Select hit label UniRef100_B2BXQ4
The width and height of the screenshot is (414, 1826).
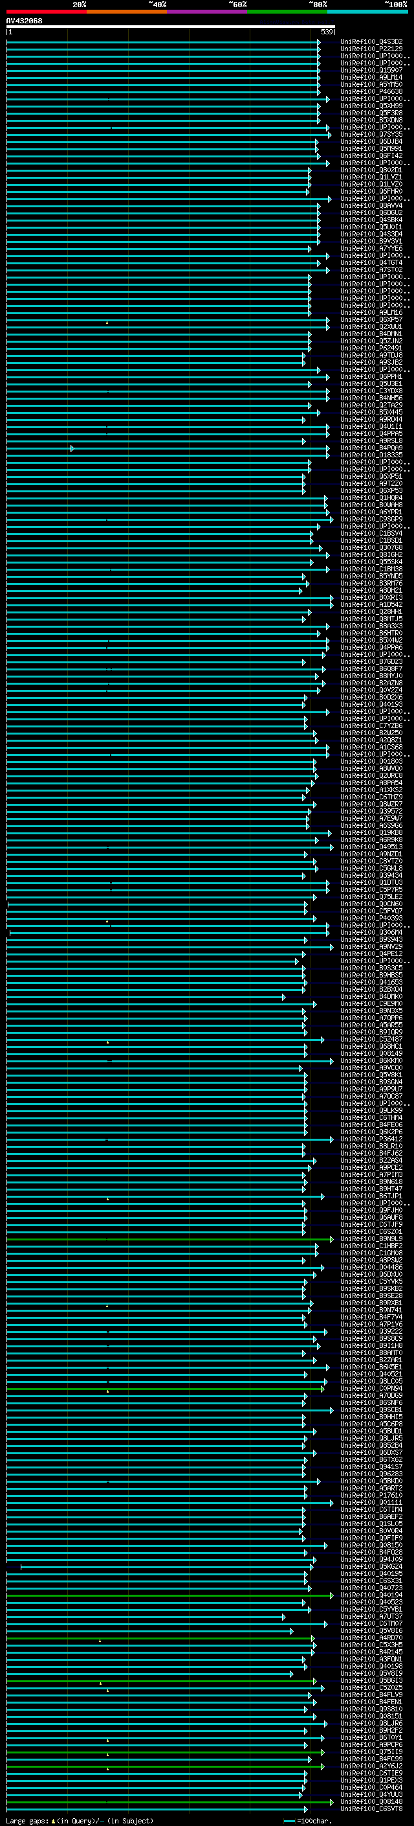[371, 990]
